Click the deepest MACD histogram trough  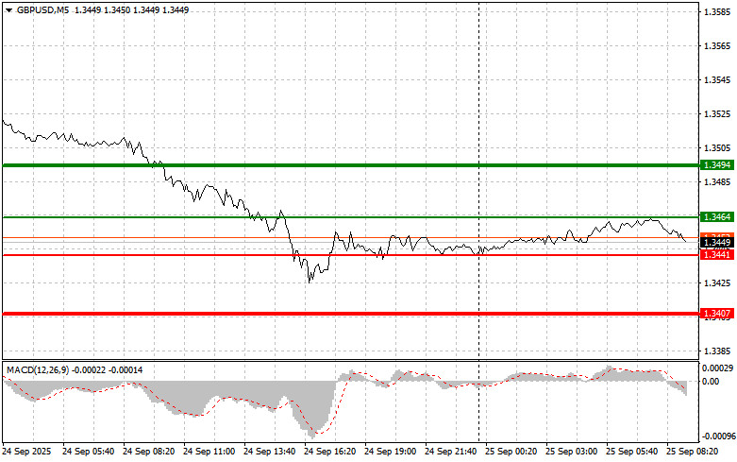pos(312,430)
